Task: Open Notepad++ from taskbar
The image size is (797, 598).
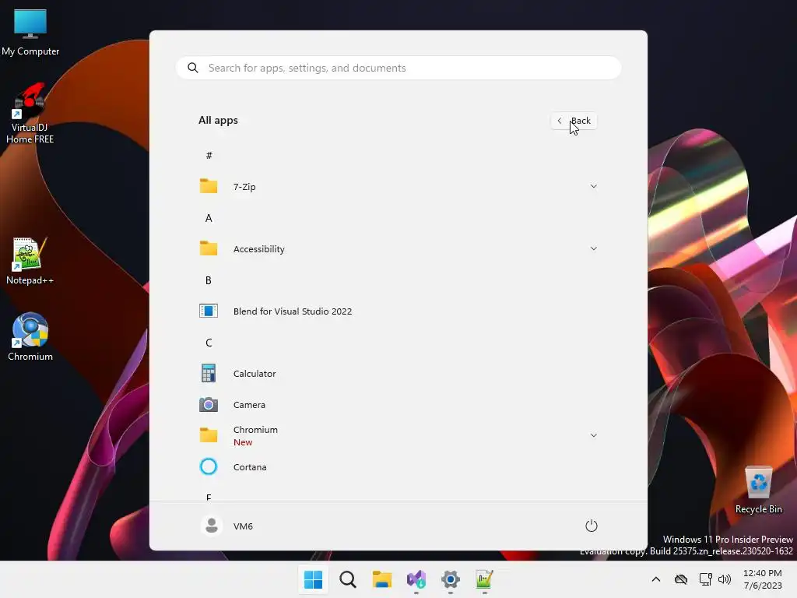Action: click(x=484, y=579)
